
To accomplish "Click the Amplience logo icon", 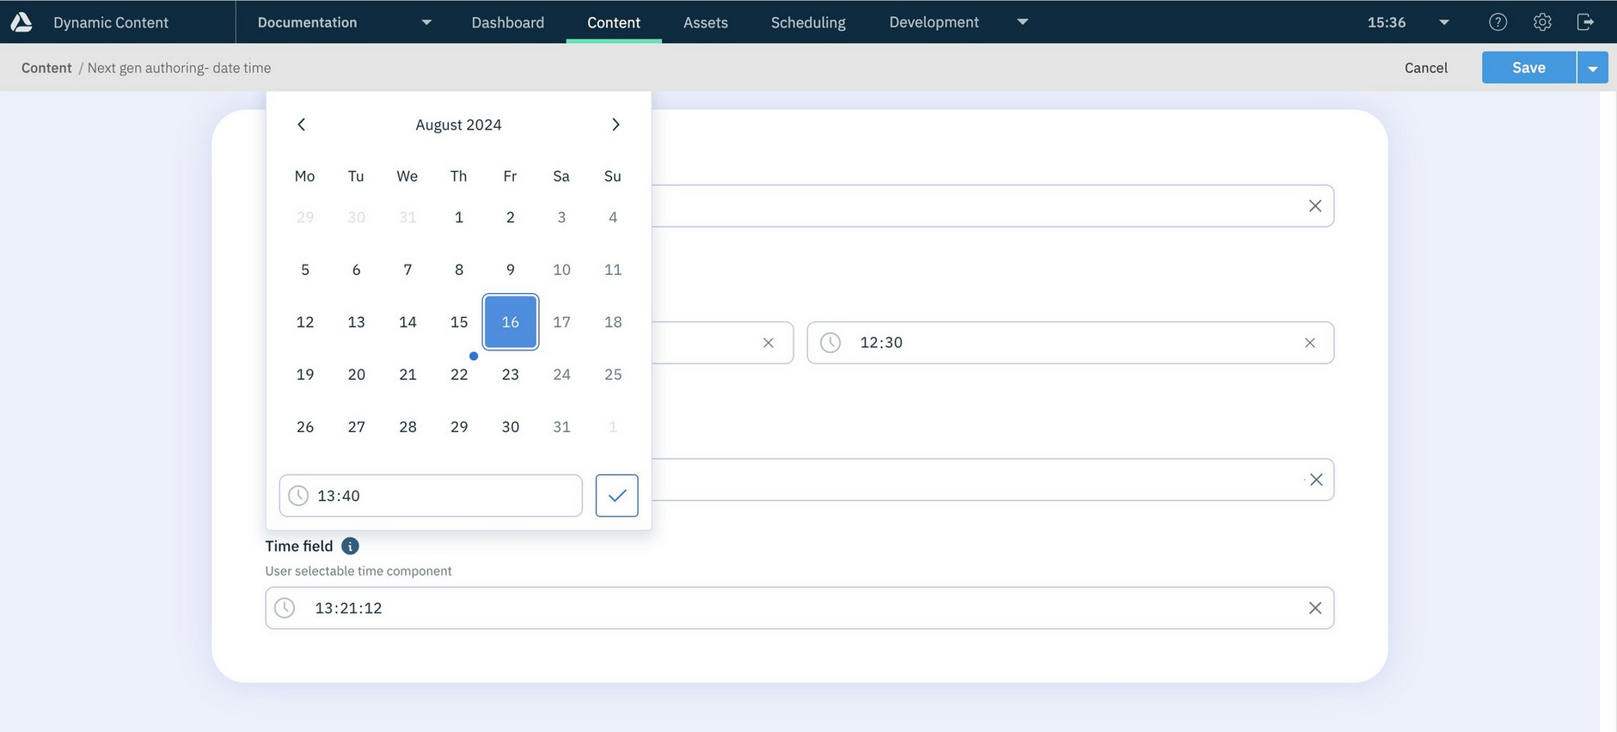I will (x=21, y=21).
